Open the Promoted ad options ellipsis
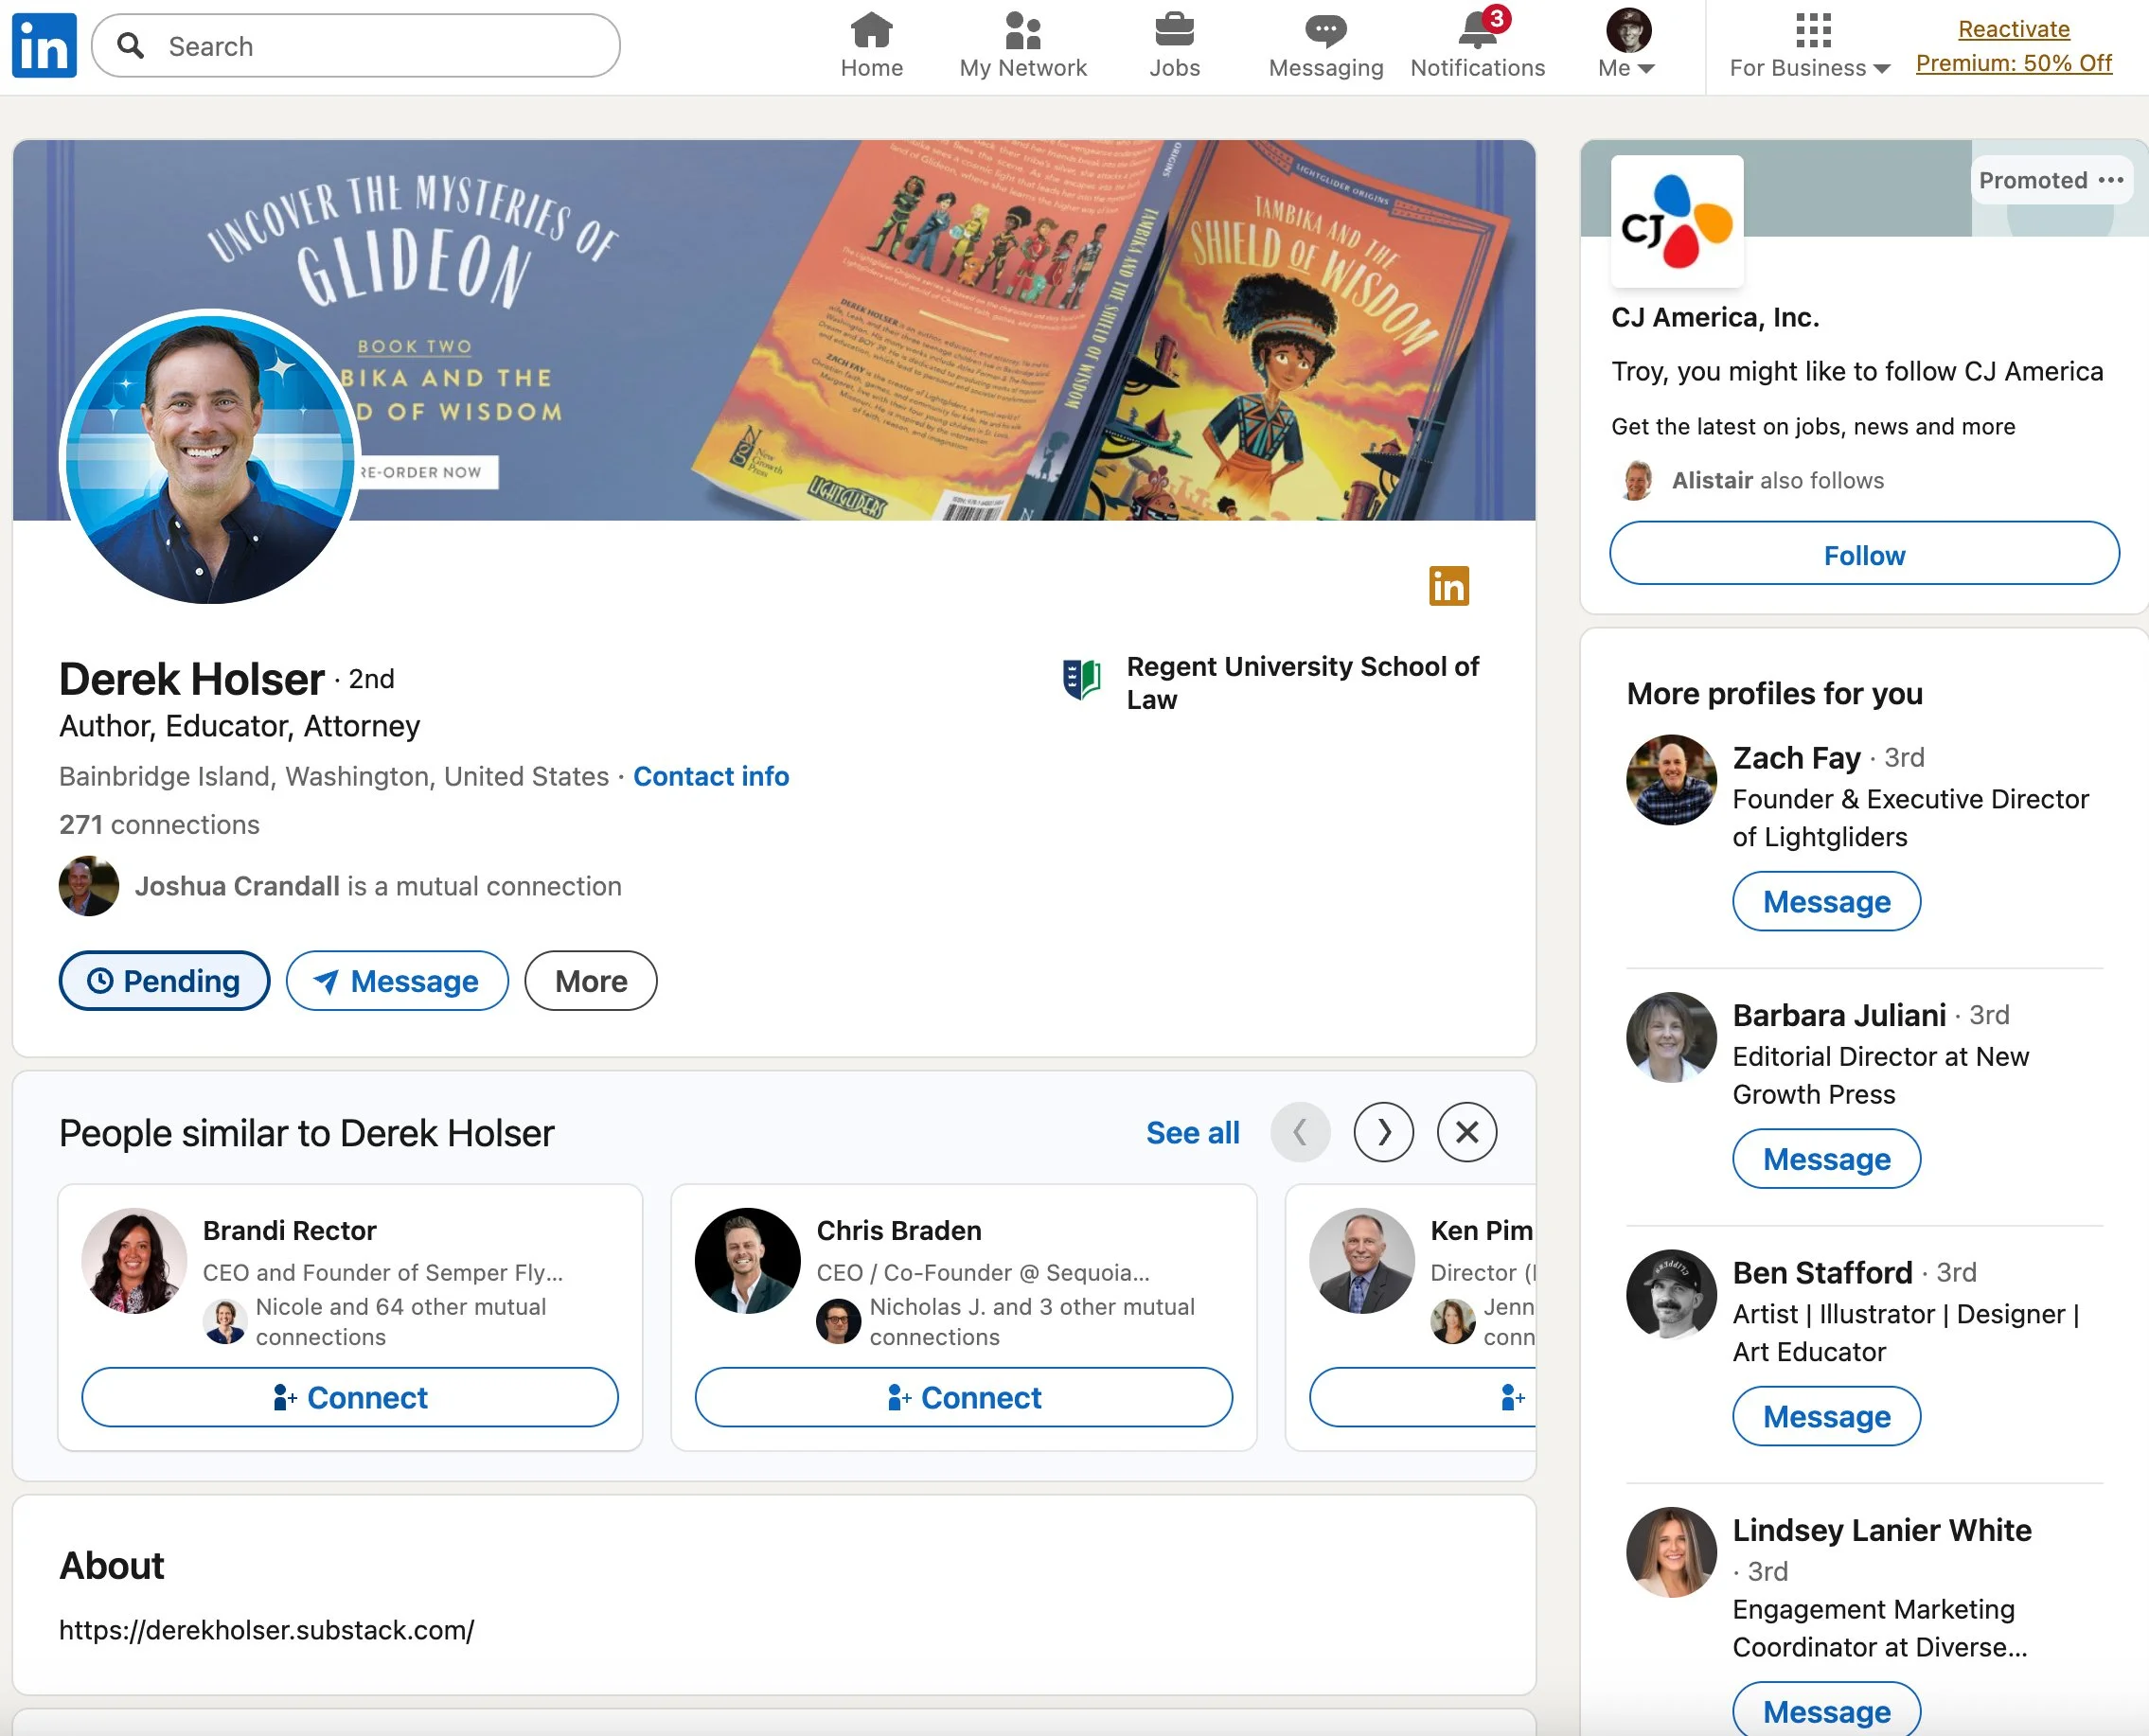The width and height of the screenshot is (2149, 1736). (2110, 180)
